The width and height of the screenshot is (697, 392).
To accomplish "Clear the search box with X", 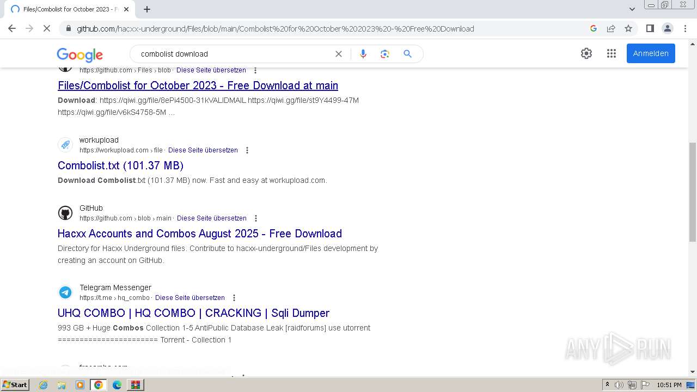I will [x=339, y=54].
